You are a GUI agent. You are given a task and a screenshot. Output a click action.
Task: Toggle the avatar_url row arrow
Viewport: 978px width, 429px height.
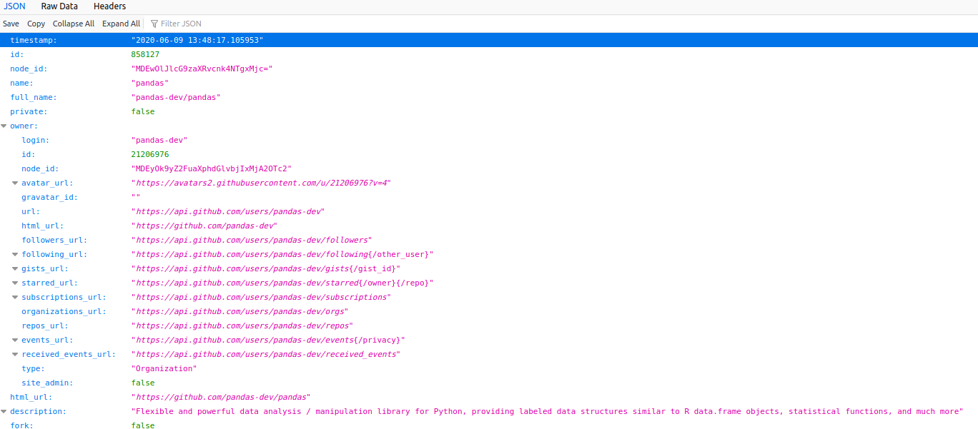coord(15,183)
